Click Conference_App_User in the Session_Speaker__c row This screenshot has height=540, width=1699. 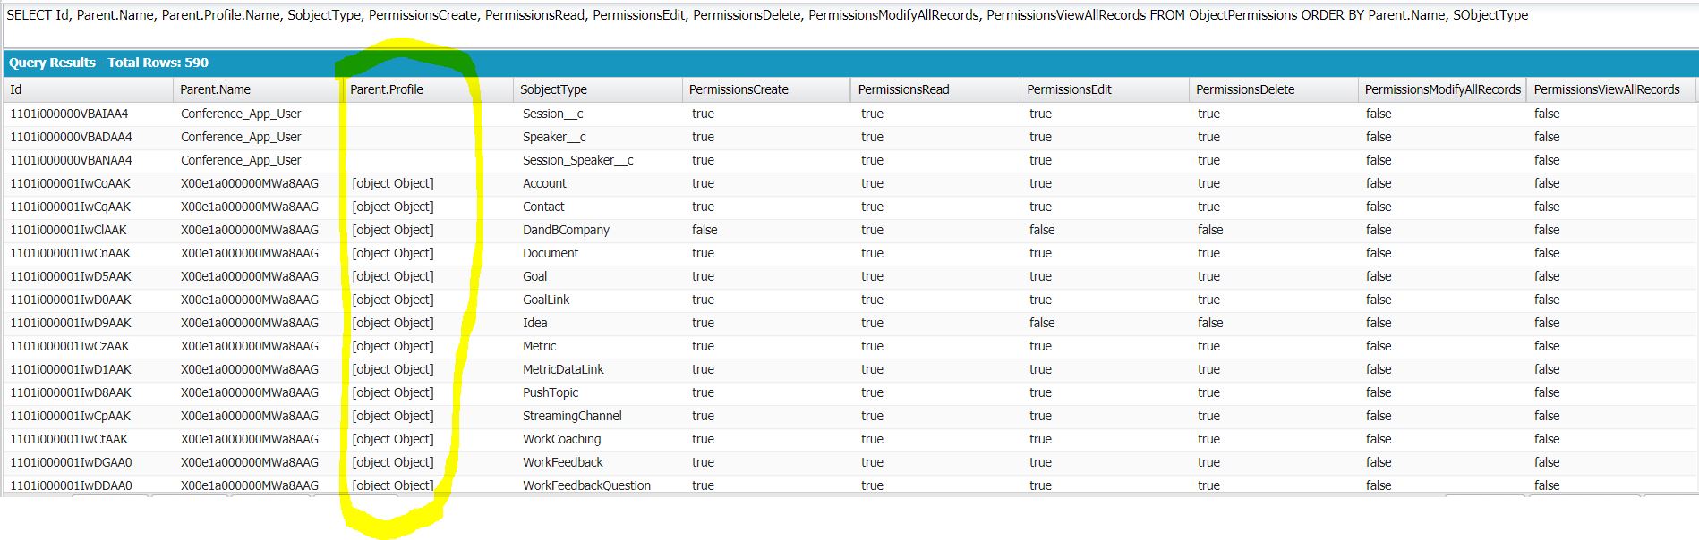pos(241,160)
